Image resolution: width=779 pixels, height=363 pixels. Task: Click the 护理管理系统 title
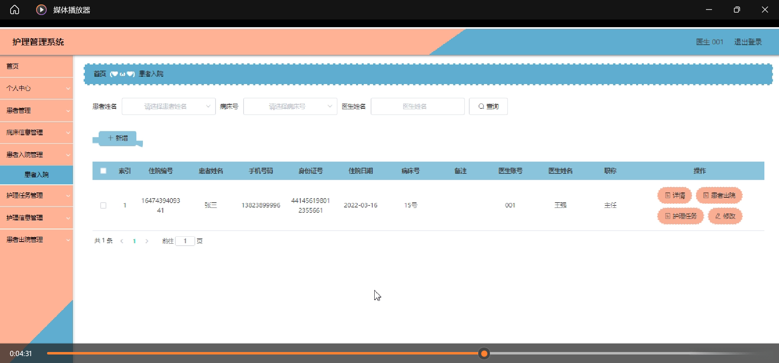(38, 42)
